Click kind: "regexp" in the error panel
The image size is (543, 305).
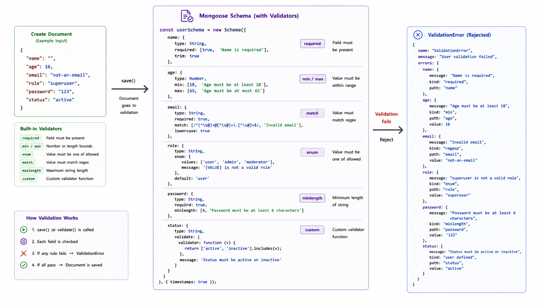pyautogui.click(x=446, y=148)
